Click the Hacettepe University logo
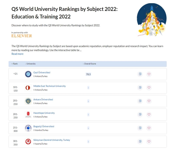173x149 pixels. pos(28,114)
